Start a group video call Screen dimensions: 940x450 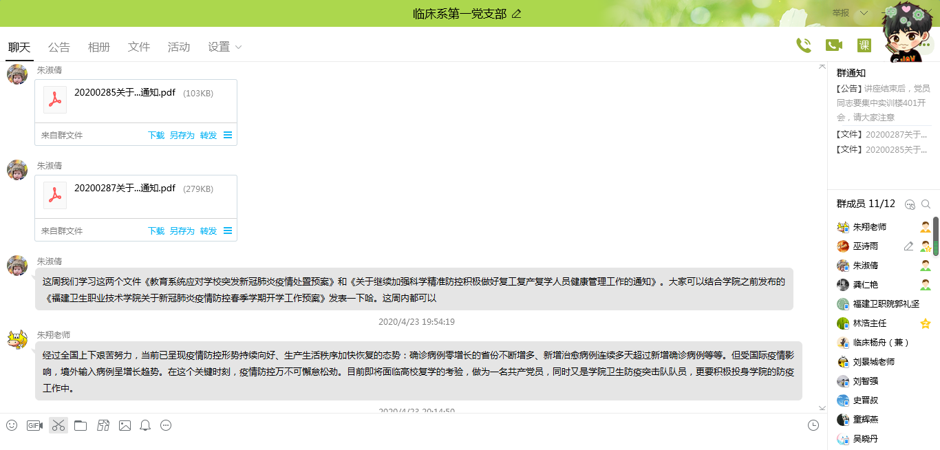tap(834, 45)
